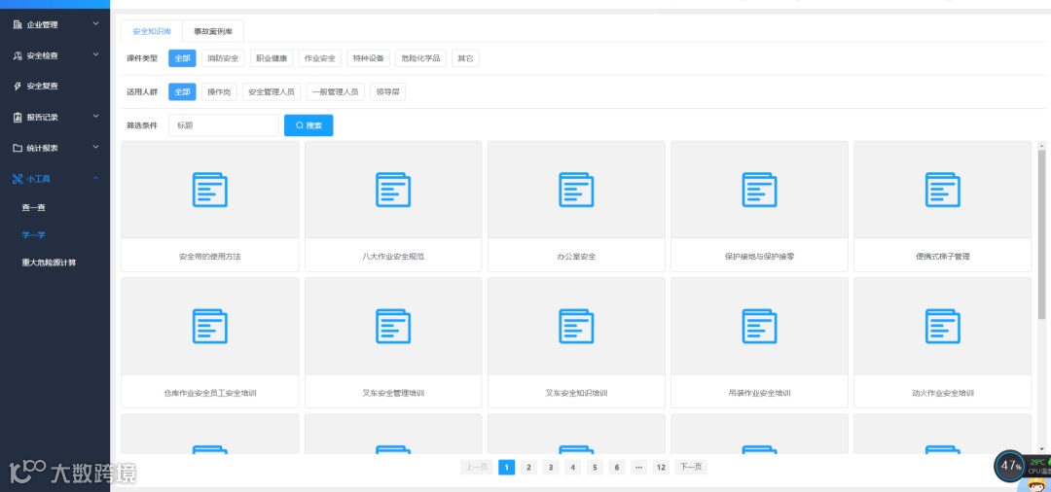Switch to the 事故案例库 tab
The image size is (1051, 492).
(x=213, y=31)
